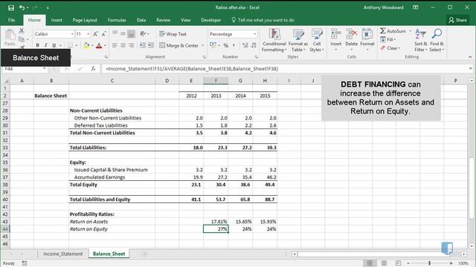
Task: Open Percentage number format dropdown
Action: pos(254,34)
